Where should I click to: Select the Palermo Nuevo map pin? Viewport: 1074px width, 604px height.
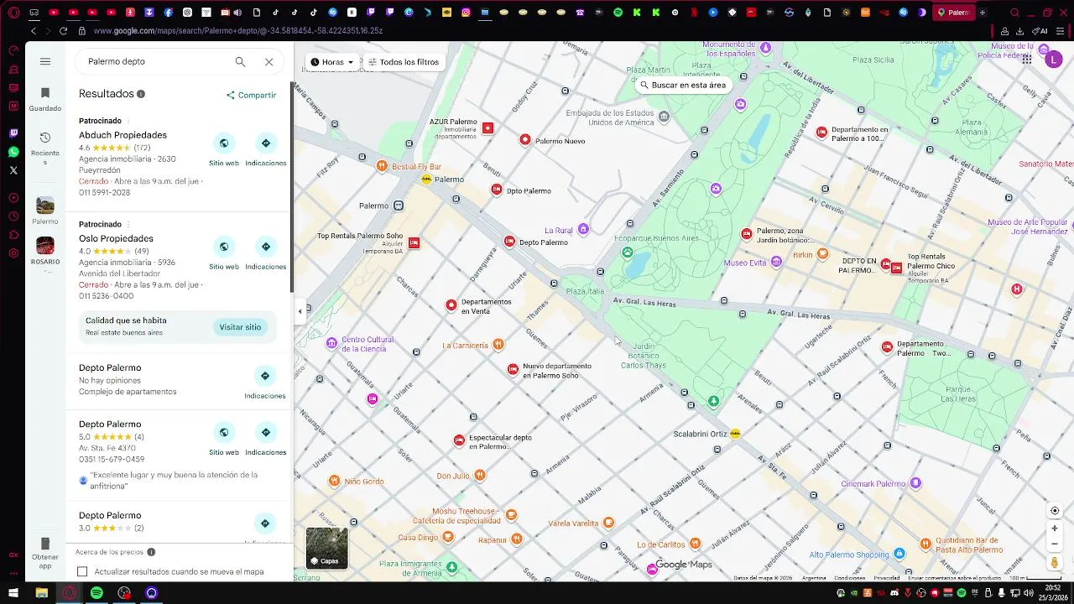pos(525,140)
